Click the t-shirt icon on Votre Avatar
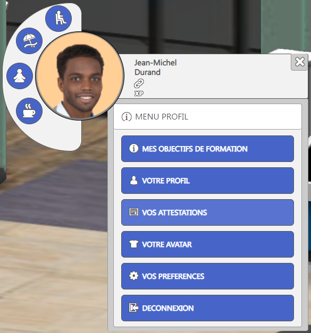The height and width of the screenshot is (333, 311). click(134, 244)
